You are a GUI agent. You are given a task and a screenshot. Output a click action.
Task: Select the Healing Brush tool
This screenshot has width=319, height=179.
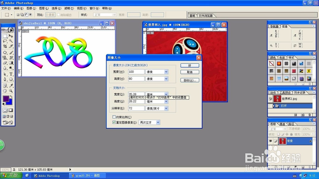tap(5, 53)
